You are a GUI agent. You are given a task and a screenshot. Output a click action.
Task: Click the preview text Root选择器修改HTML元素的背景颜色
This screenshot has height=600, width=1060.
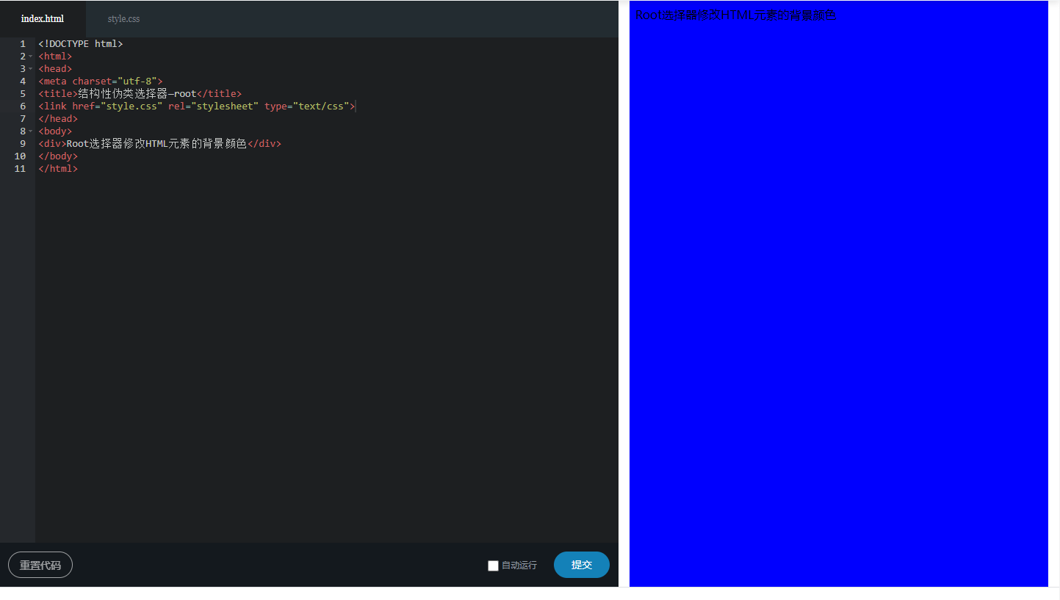click(735, 15)
